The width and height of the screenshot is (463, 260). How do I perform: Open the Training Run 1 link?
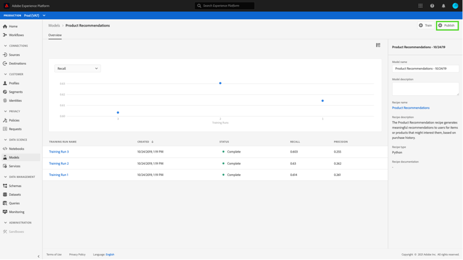click(59, 175)
